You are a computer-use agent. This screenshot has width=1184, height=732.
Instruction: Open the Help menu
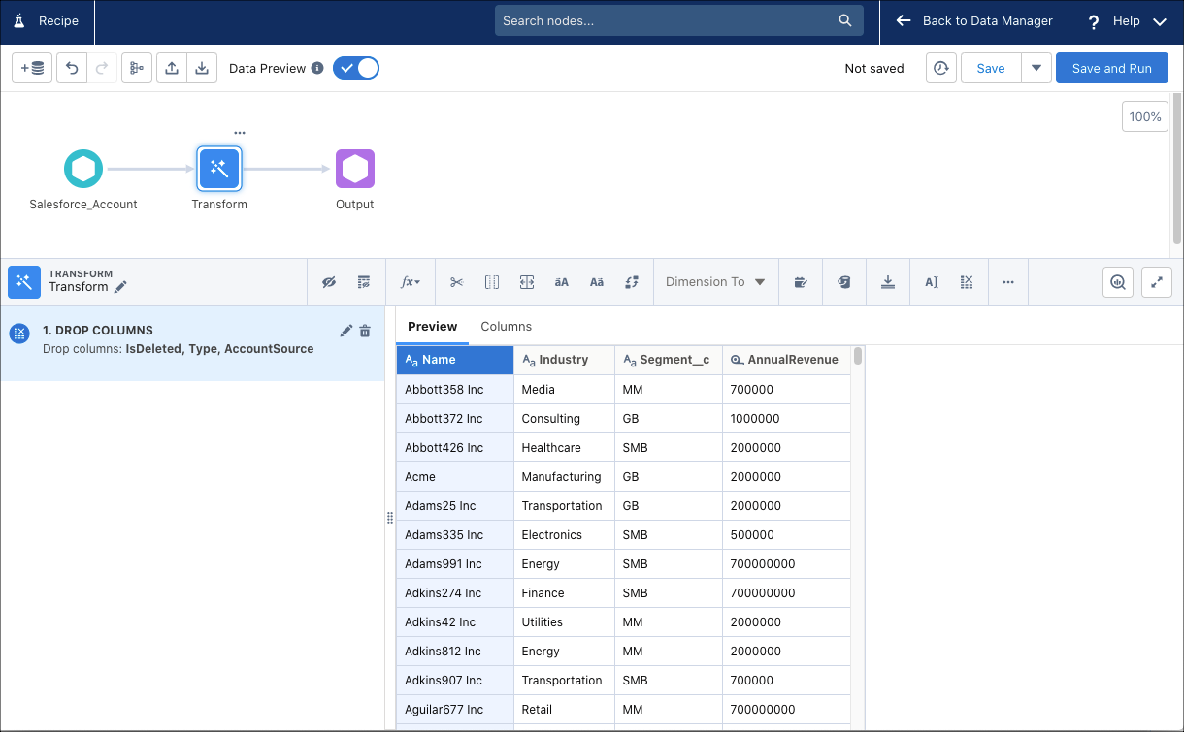[1126, 21]
